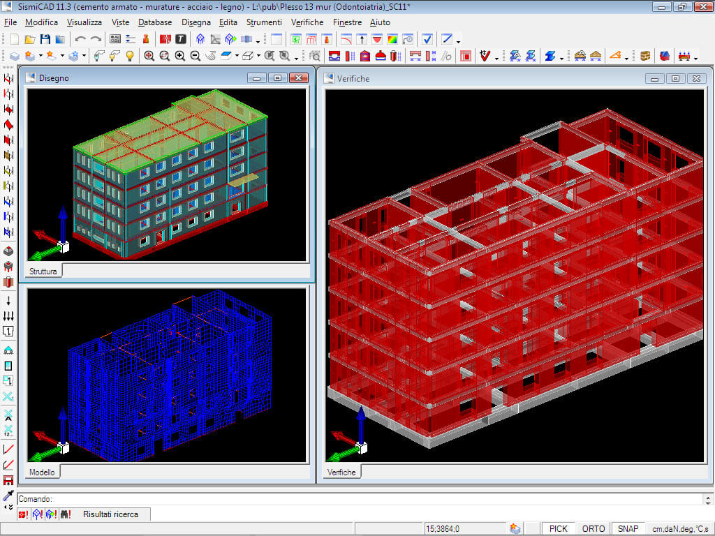The width and height of the screenshot is (715, 536).
Task: Open the dropdown next to the pencil icon
Action: click(457, 40)
